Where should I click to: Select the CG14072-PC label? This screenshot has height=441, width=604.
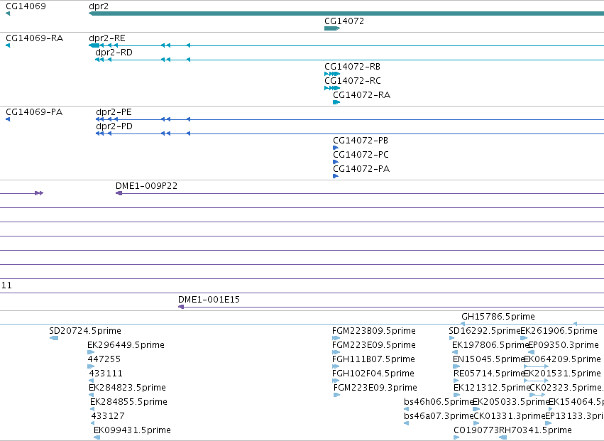(361, 155)
